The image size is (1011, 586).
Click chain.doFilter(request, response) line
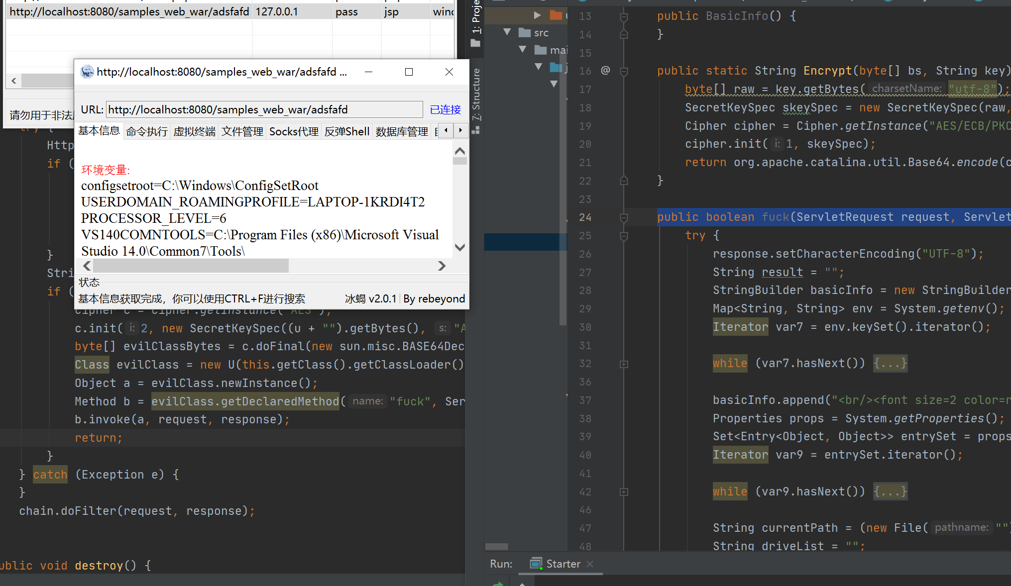click(137, 511)
